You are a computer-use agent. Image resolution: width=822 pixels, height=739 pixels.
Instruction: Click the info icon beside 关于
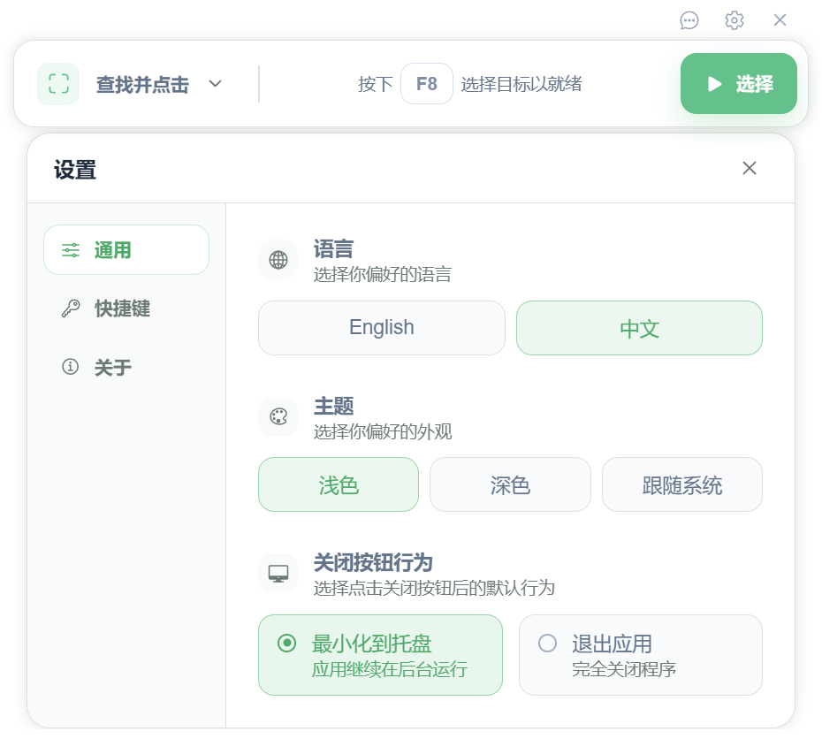(70, 366)
